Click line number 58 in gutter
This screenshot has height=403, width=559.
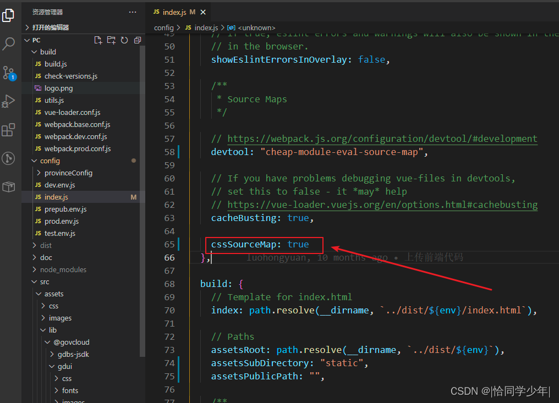click(169, 152)
